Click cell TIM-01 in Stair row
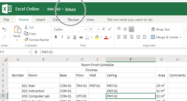Image resolution: width=187 pixels, height=101 pixels. (x=82, y=86)
